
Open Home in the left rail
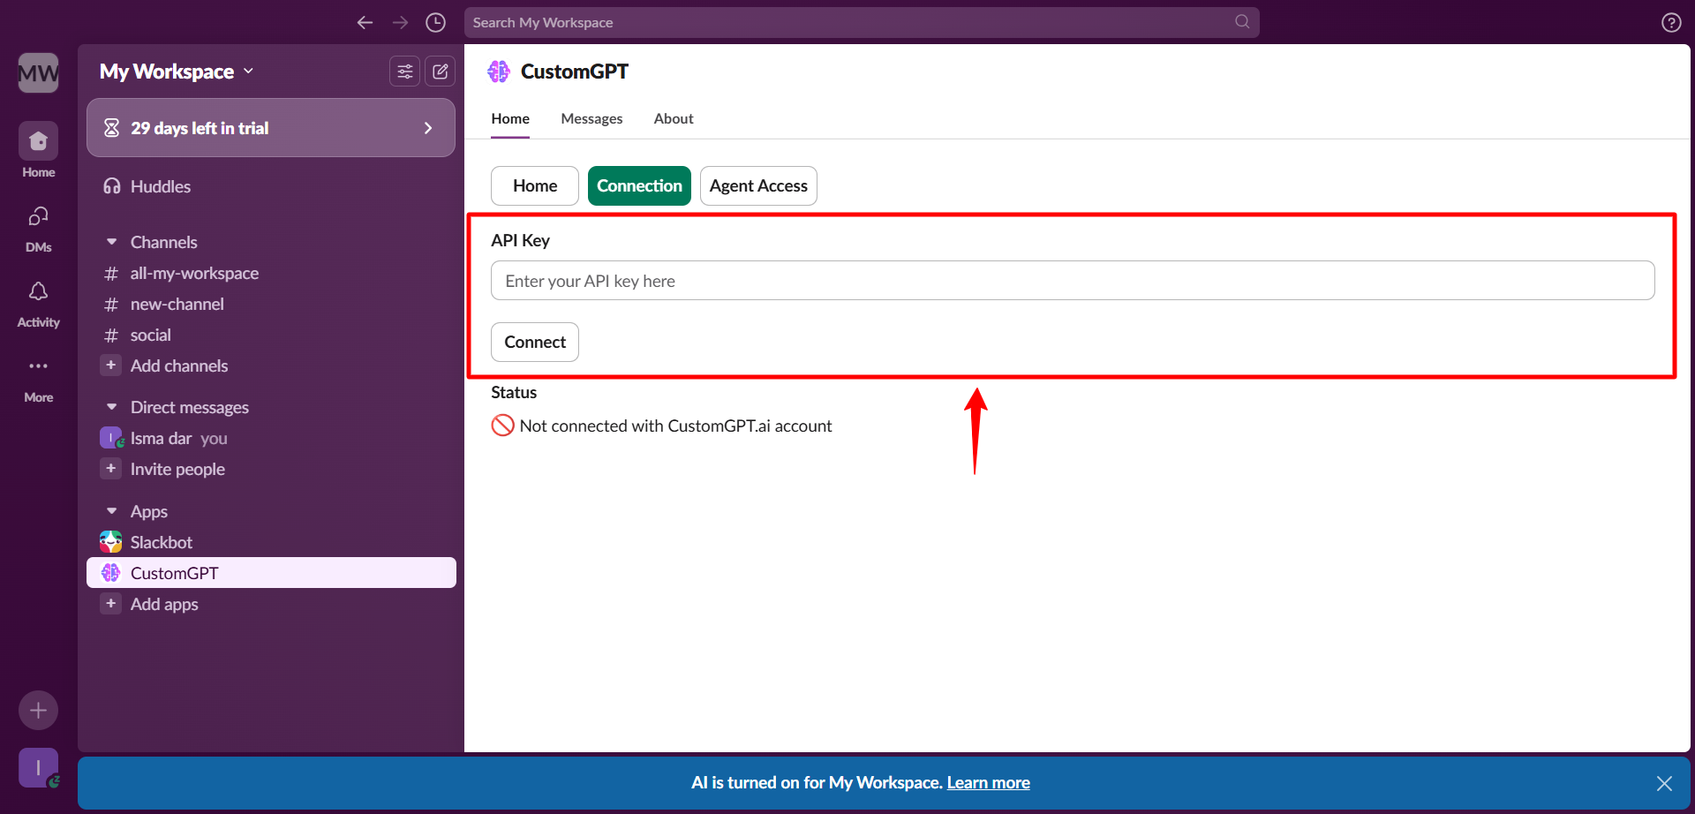pos(39,150)
